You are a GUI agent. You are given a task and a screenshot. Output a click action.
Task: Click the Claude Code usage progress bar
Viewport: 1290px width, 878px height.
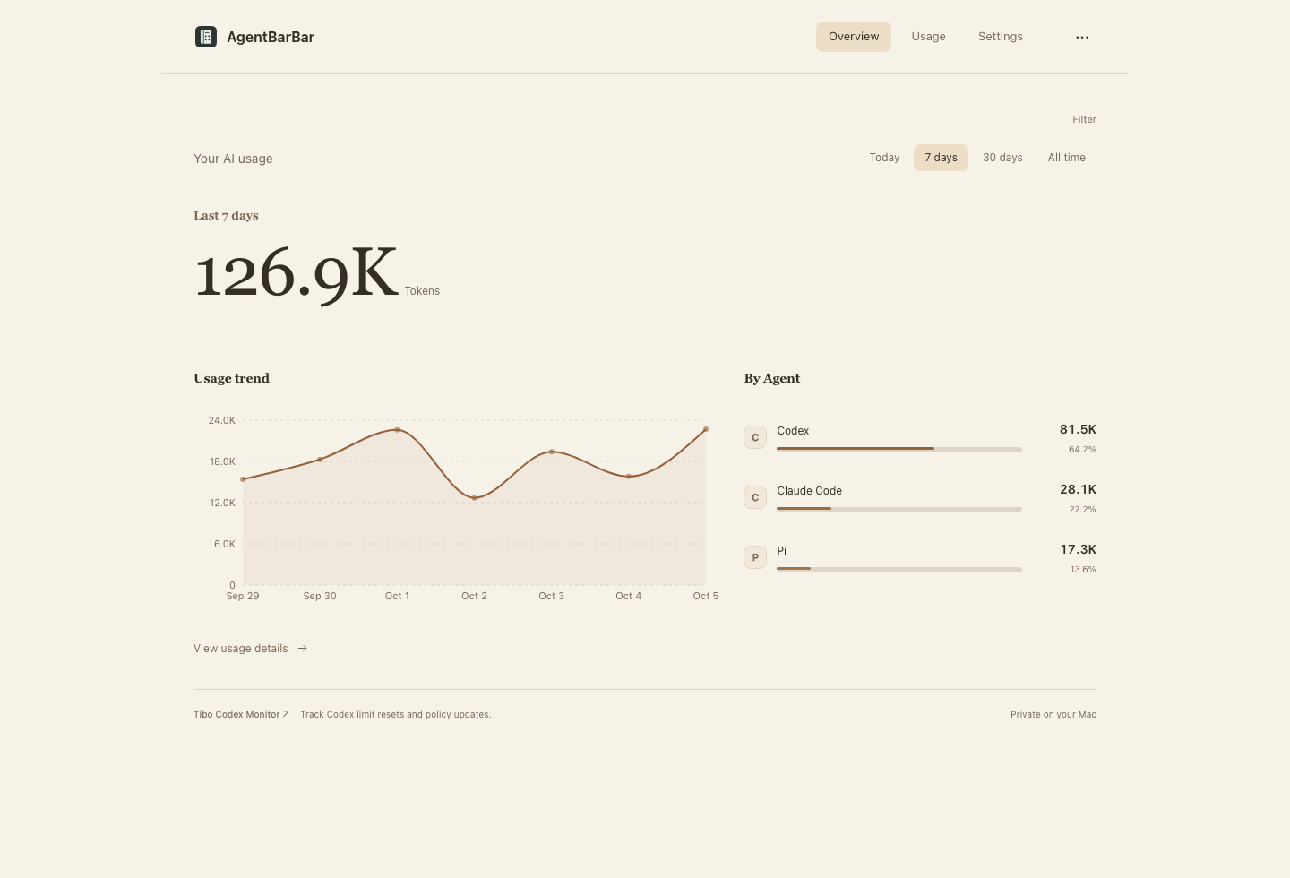(x=899, y=509)
